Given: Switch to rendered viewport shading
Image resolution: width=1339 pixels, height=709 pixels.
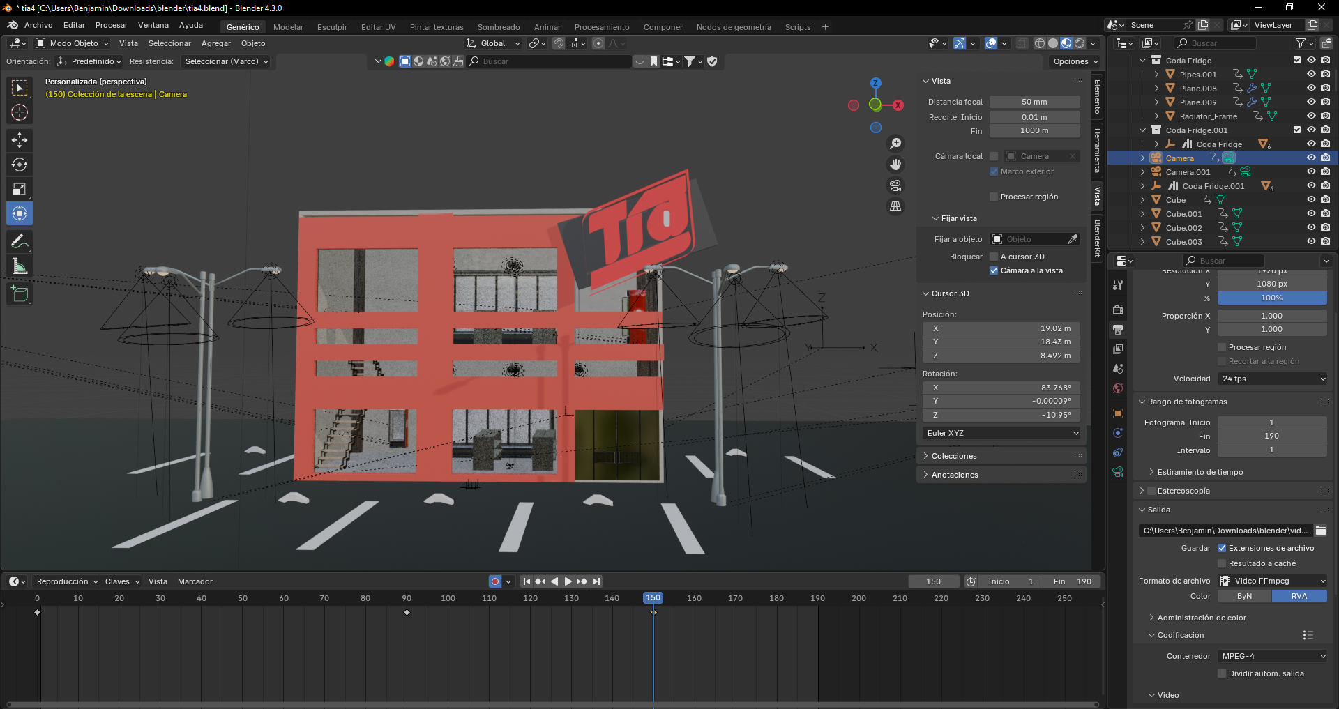Looking at the screenshot, I should tap(1080, 43).
